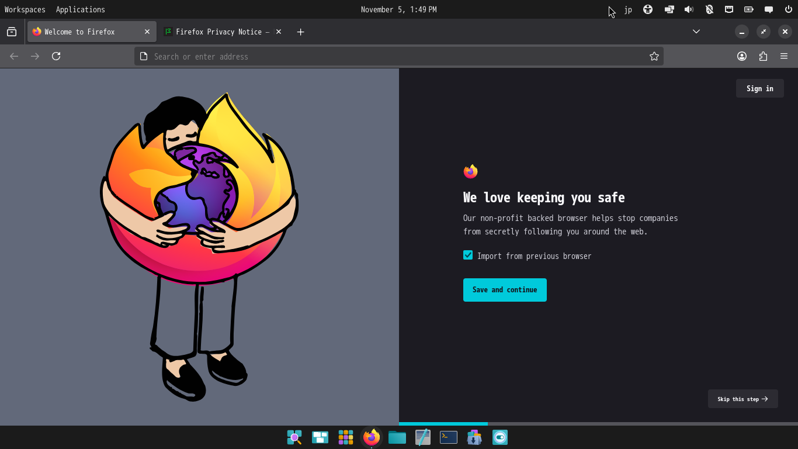Close the Firefox window
798x449 pixels.
point(785,32)
